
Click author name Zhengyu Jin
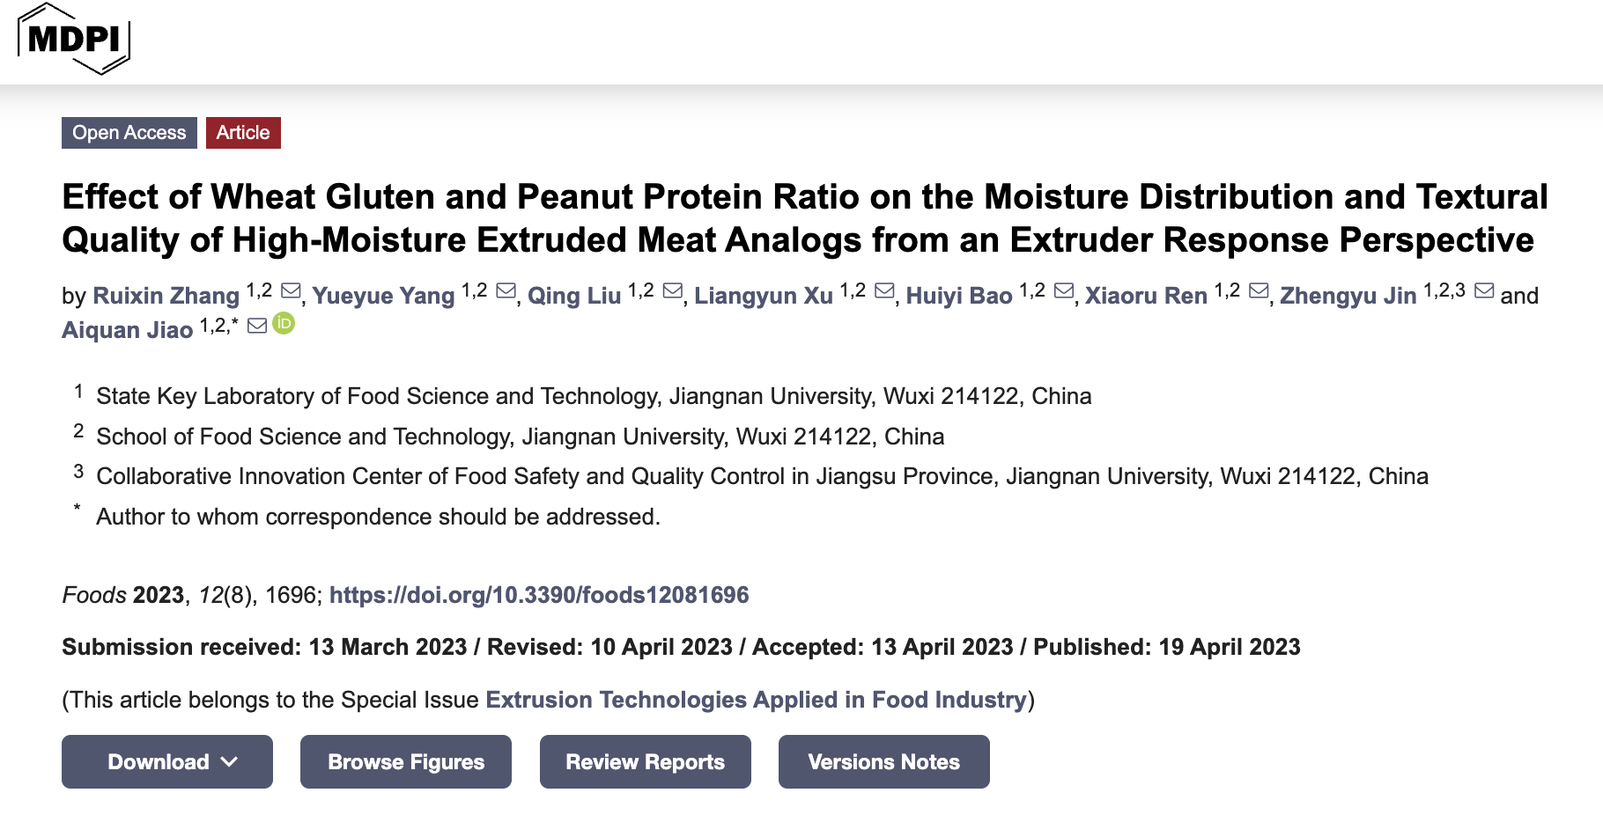point(1348,296)
